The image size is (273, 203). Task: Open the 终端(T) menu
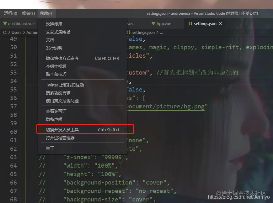28,13
